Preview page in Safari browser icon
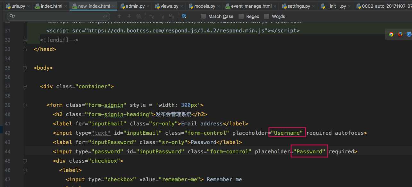The height and width of the screenshot is (187, 412). [x=409, y=34]
